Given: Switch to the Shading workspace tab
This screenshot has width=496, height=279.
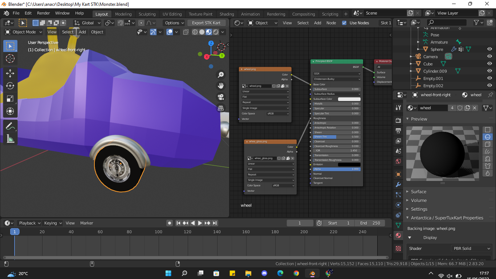Looking at the screenshot, I should pos(227,14).
